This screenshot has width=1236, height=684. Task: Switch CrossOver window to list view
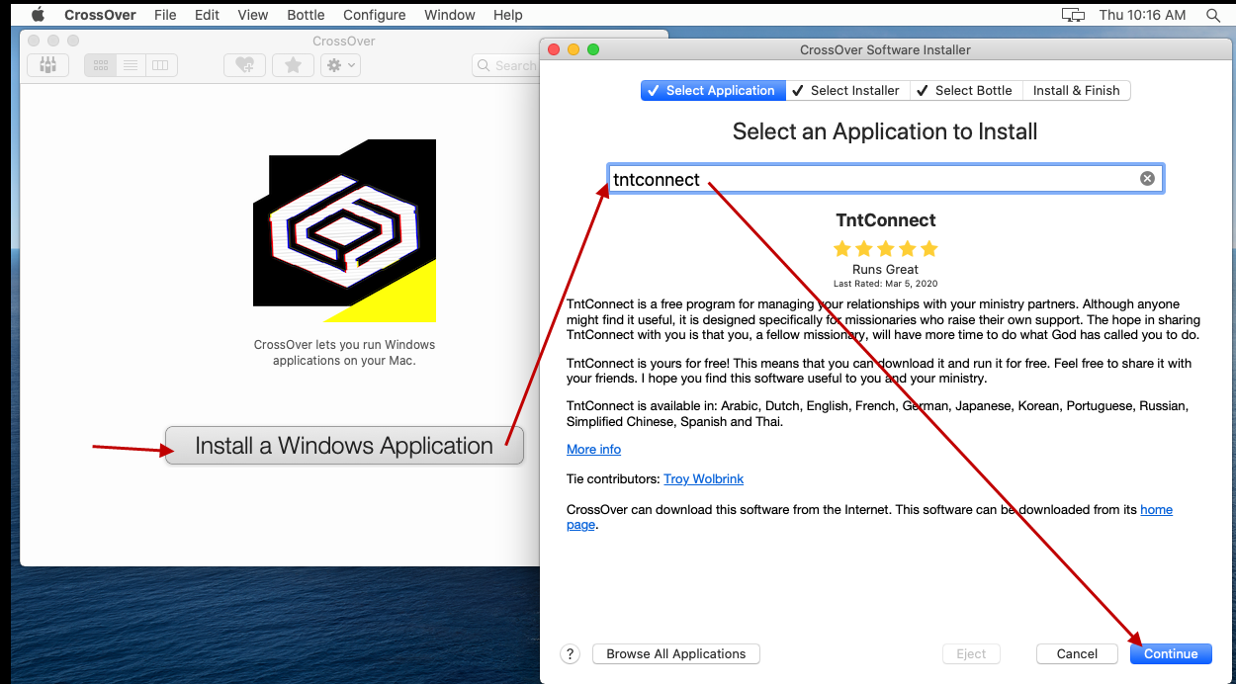[130, 65]
